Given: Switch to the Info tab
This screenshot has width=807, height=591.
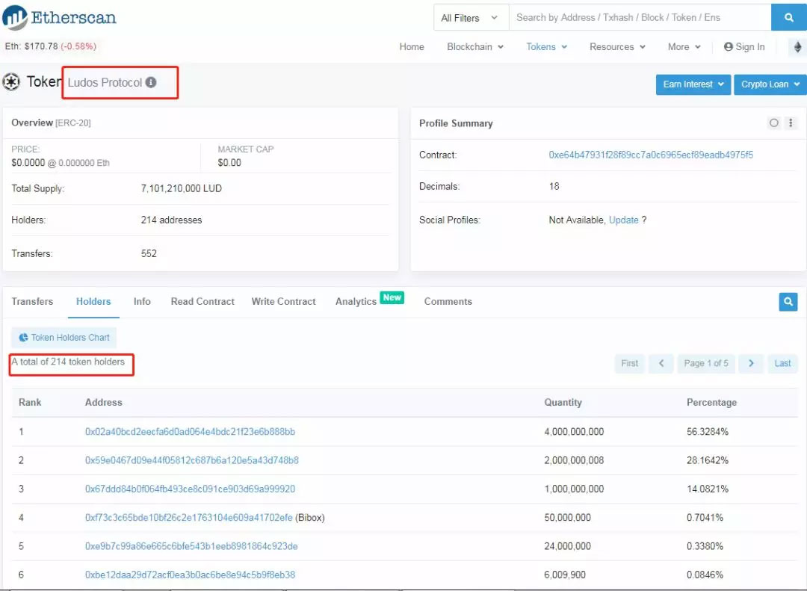Looking at the screenshot, I should pyautogui.click(x=142, y=302).
